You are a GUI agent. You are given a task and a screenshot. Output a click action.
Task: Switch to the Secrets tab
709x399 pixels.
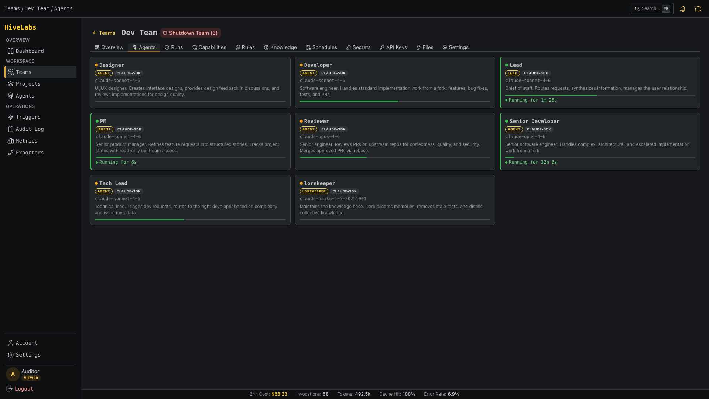(x=358, y=47)
